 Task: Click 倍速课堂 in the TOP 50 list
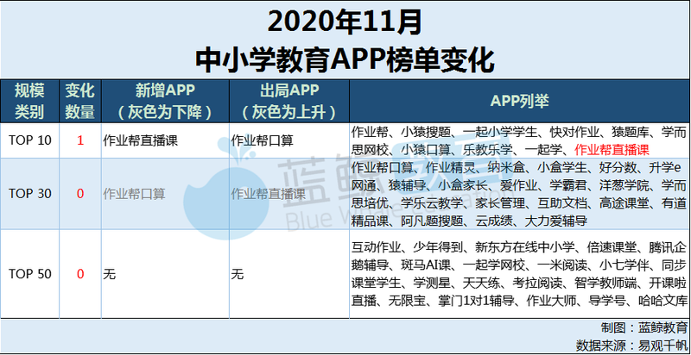612,247
